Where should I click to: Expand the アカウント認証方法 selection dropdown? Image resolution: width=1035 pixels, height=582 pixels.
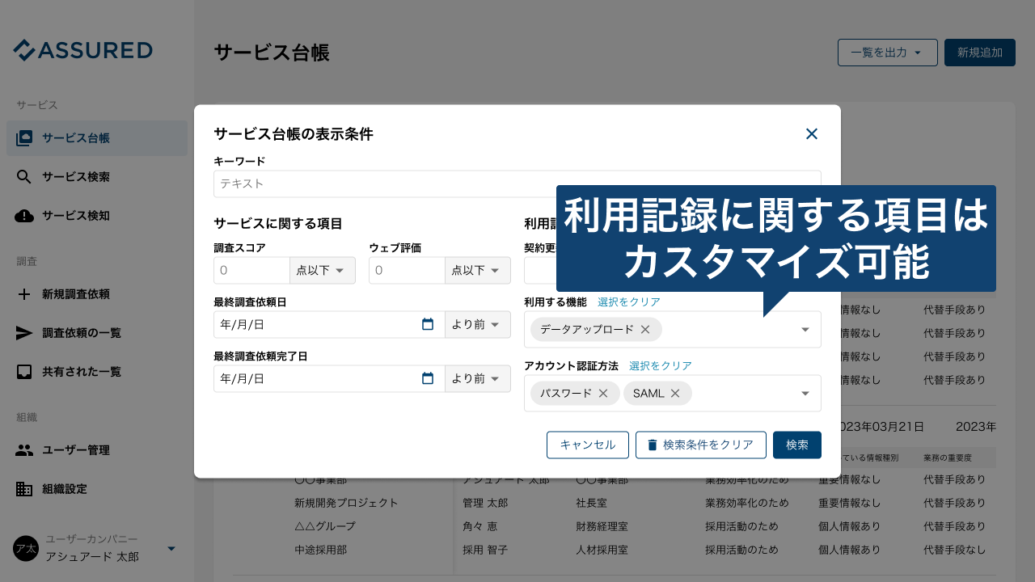click(805, 394)
